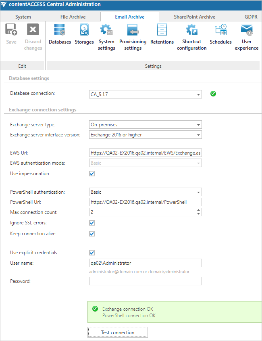Open System settings gear icon
Screen dimensions: 262x341
[106, 29]
